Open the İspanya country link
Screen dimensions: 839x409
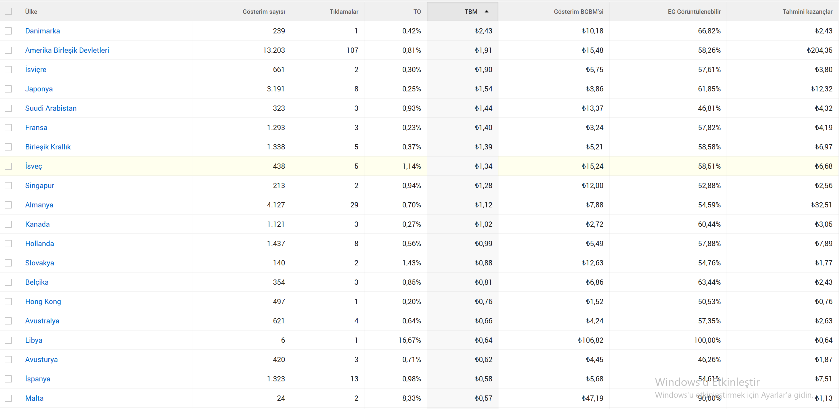click(38, 379)
